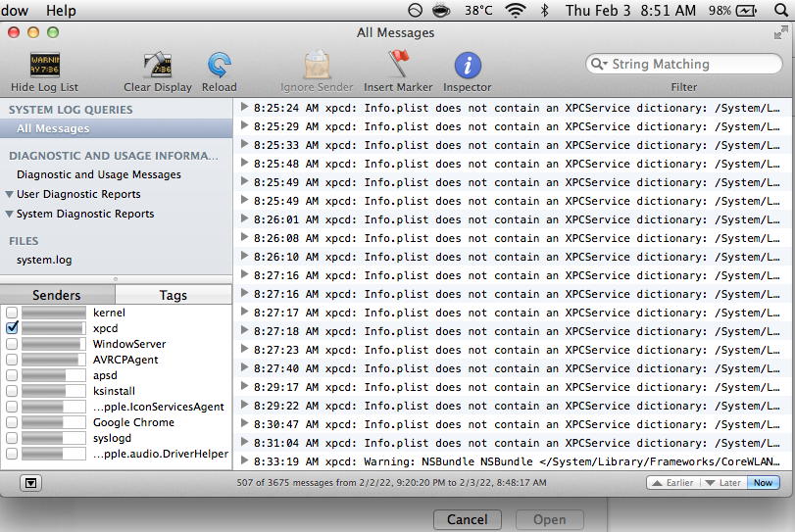Click Open in the background dialog
The image size is (795, 532).
click(550, 520)
